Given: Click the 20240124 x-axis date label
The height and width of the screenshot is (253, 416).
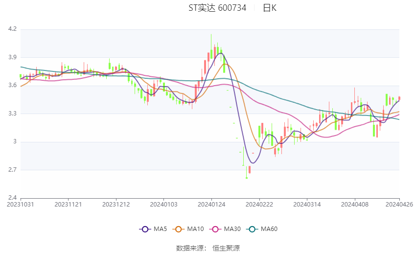Looking at the screenshot, I should 211,205.
